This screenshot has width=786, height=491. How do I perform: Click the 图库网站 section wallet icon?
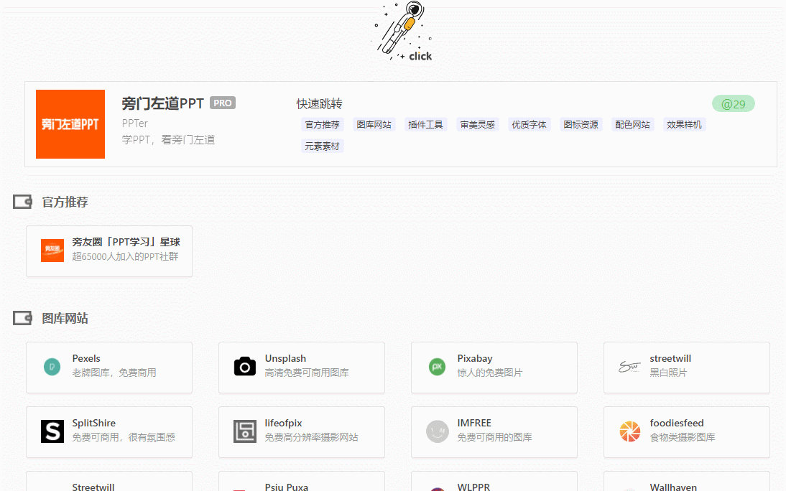[x=22, y=318]
